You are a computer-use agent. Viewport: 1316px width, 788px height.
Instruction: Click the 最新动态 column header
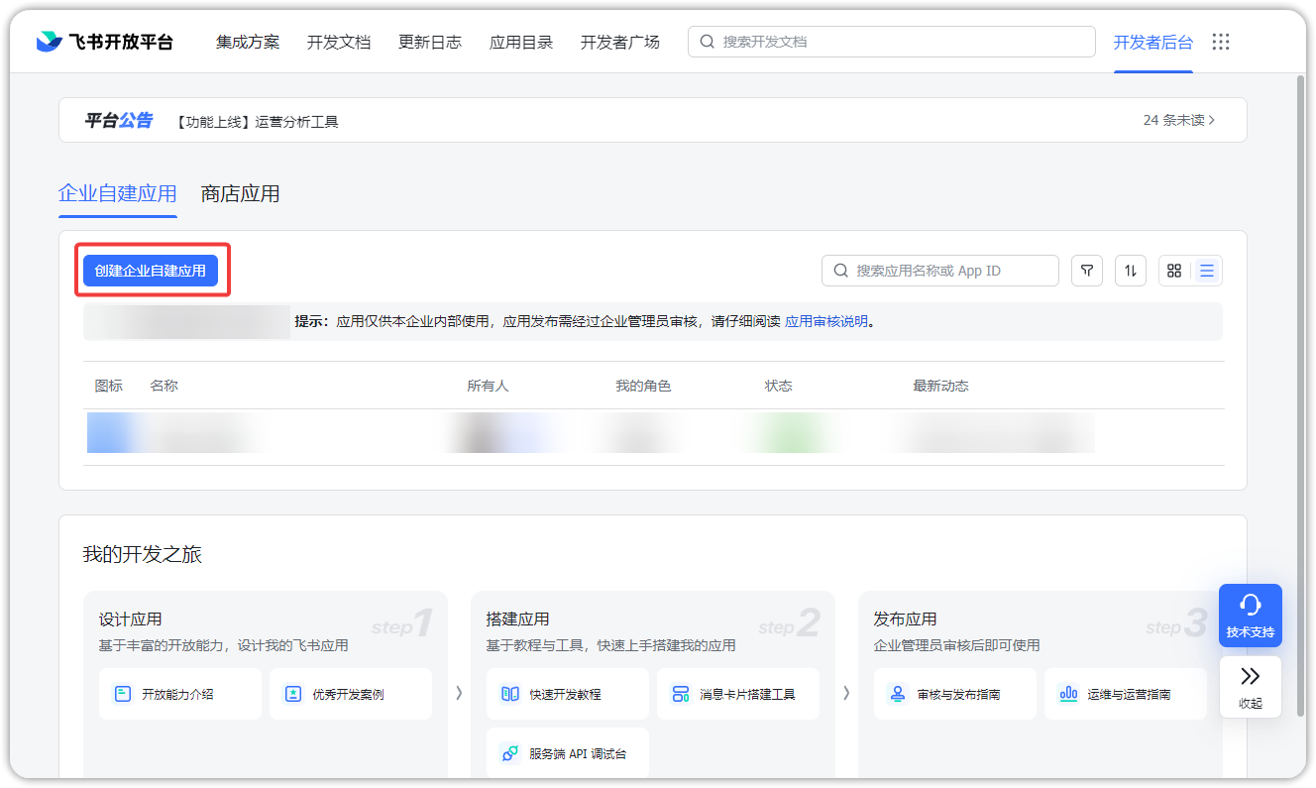coord(941,386)
